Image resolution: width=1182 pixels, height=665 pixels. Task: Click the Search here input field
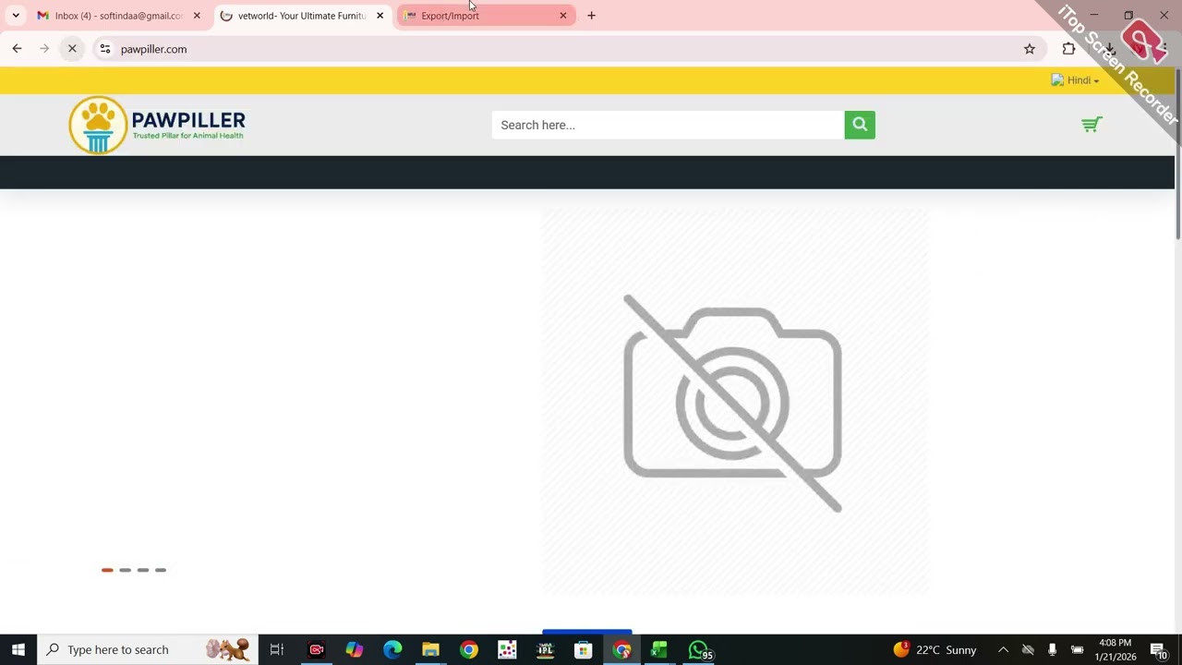tap(668, 125)
